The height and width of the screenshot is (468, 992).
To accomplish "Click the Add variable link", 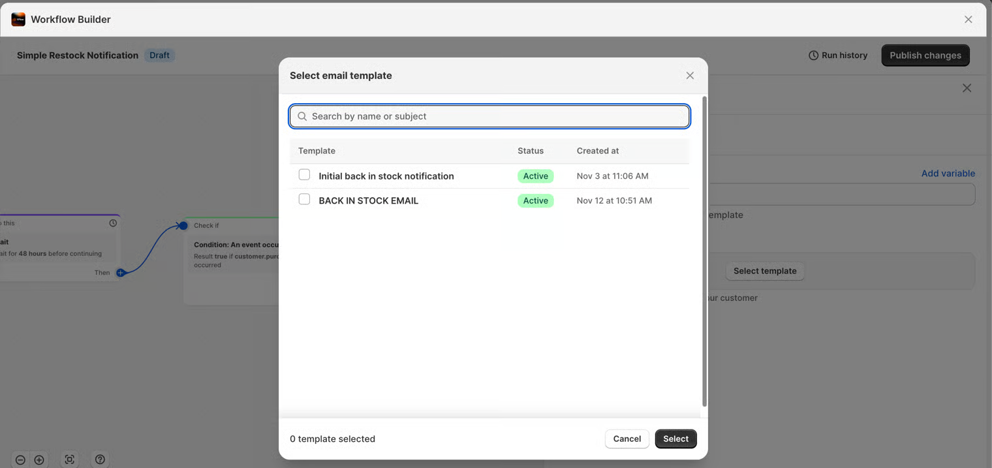I will point(948,174).
